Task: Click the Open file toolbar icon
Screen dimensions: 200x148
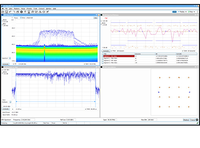Action: click(x=3, y=12)
